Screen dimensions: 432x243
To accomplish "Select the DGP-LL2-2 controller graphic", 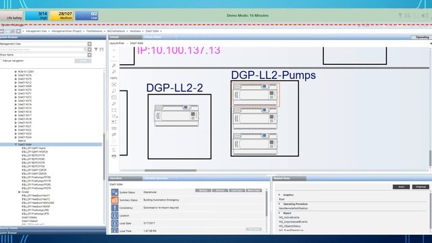I will [176, 115].
